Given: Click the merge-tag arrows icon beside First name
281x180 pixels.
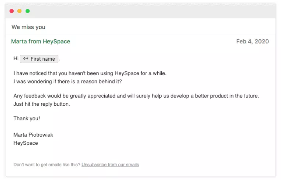Looking at the screenshot, I should point(26,59).
